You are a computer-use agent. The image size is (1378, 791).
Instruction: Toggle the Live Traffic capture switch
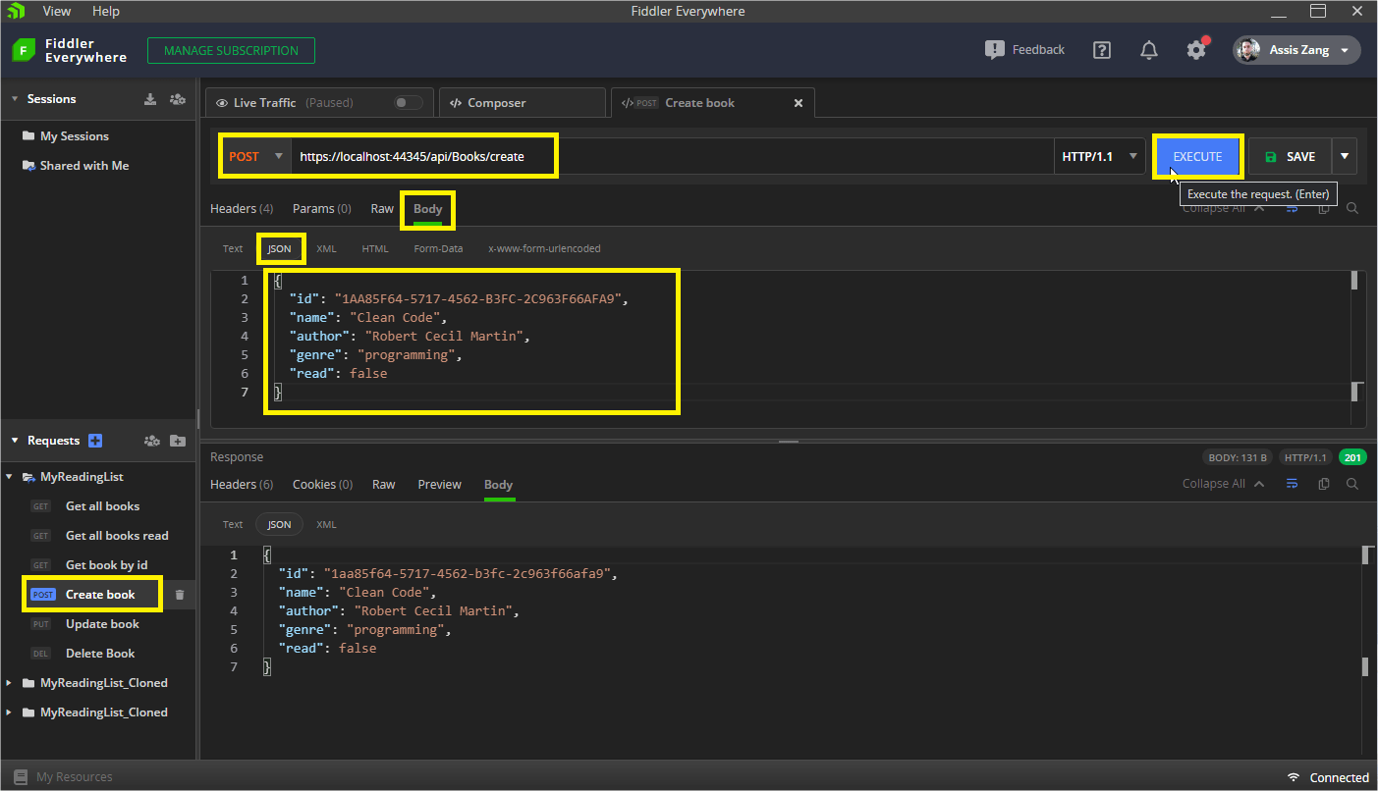[x=408, y=103]
